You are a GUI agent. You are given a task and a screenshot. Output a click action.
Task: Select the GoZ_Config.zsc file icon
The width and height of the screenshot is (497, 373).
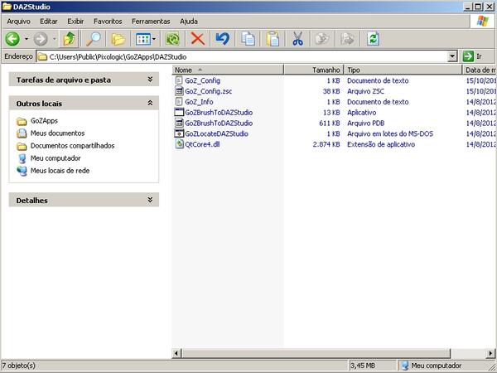(x=179, y=91)
